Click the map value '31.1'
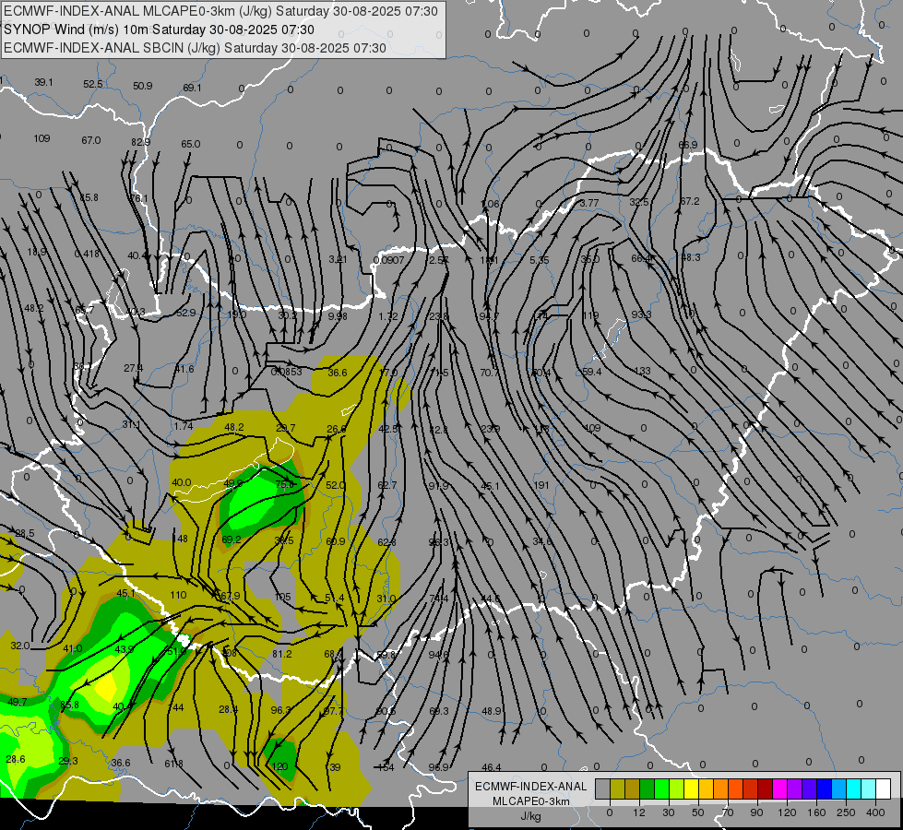Screen dimensions: 903x830 click(x=131, y=424)
